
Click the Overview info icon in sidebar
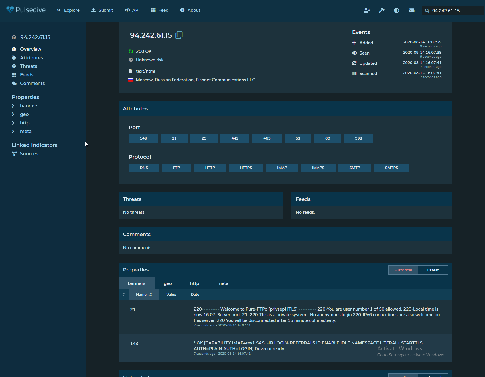pyautogui.click(x=14, y=49)
